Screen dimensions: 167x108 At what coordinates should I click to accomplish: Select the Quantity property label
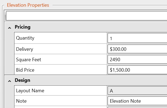pos(25,38)
